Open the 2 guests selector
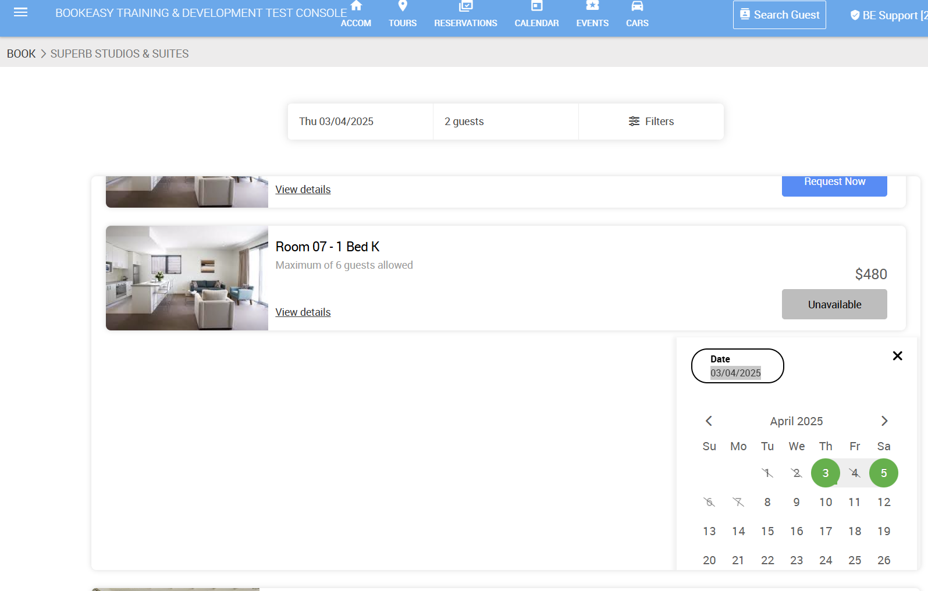Viewport: 928px width, 591px height. 506,122
